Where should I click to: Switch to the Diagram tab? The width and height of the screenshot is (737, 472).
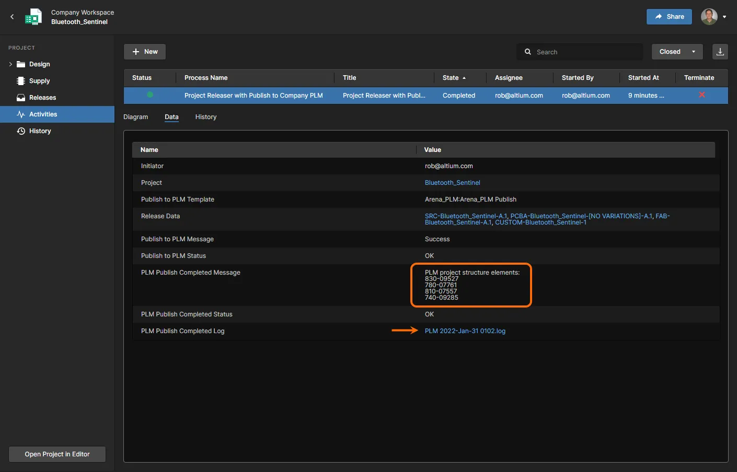(135, 117)
